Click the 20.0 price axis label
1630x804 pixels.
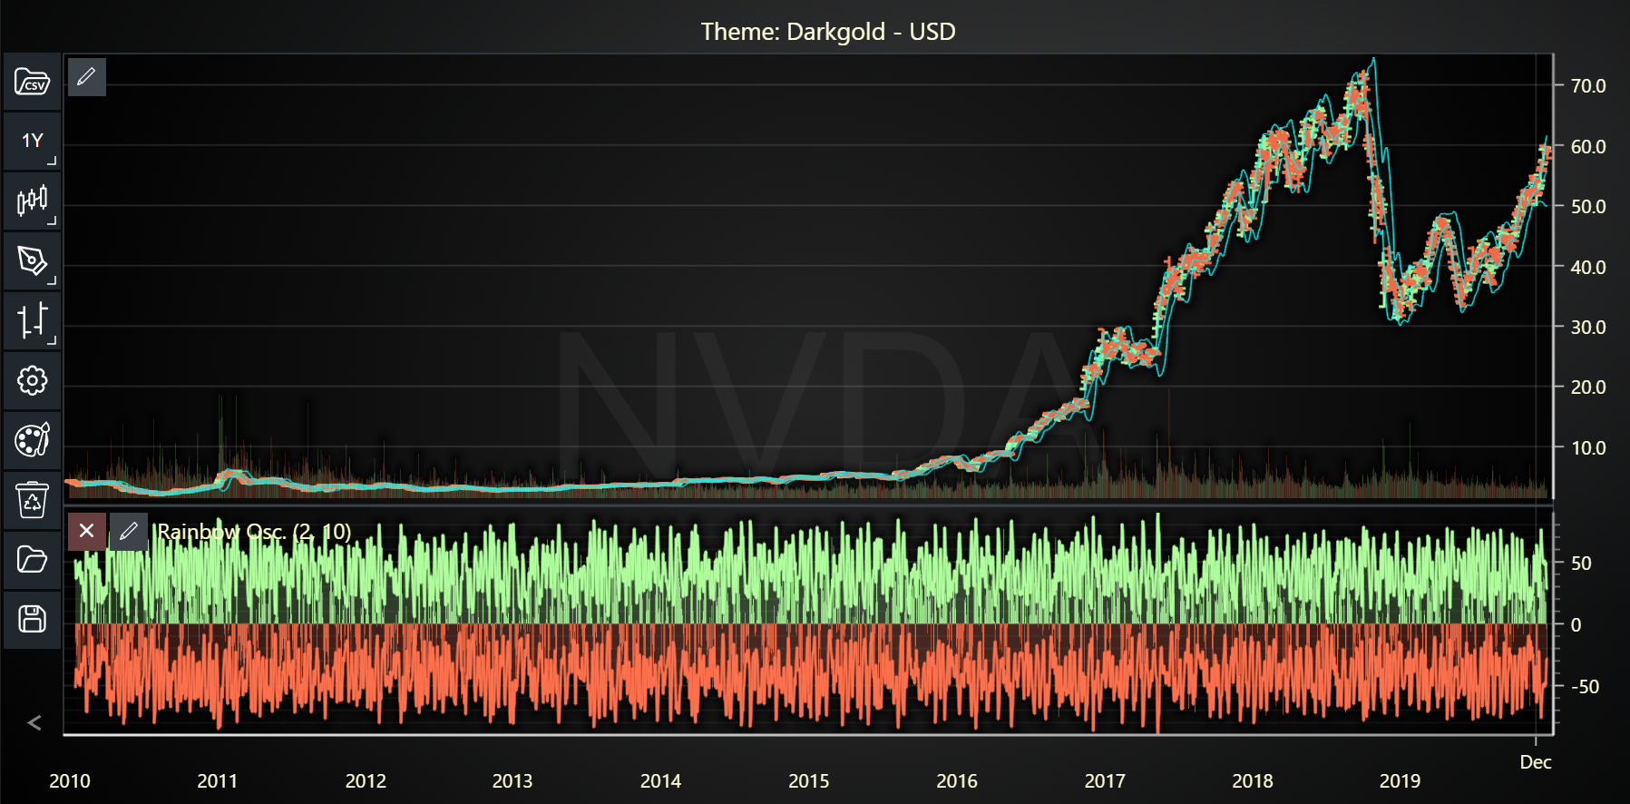[1588, 387]
